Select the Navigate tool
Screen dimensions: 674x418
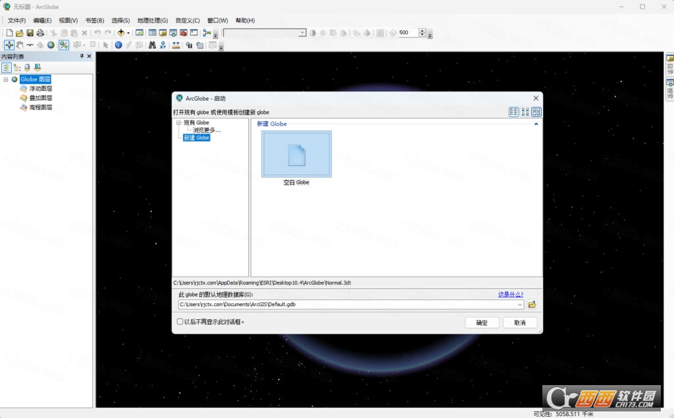(9, 45)
